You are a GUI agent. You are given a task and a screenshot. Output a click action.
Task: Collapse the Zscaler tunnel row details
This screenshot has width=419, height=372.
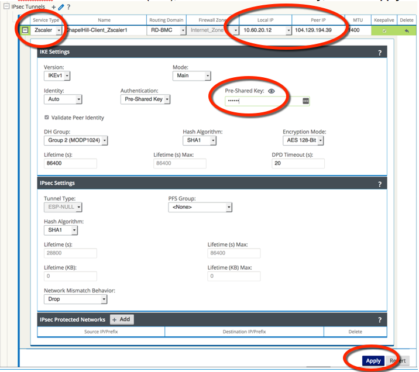click(x=25, y=30)
